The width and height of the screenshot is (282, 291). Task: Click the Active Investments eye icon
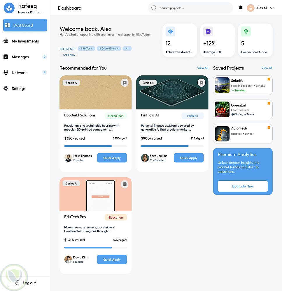point(170,31)
